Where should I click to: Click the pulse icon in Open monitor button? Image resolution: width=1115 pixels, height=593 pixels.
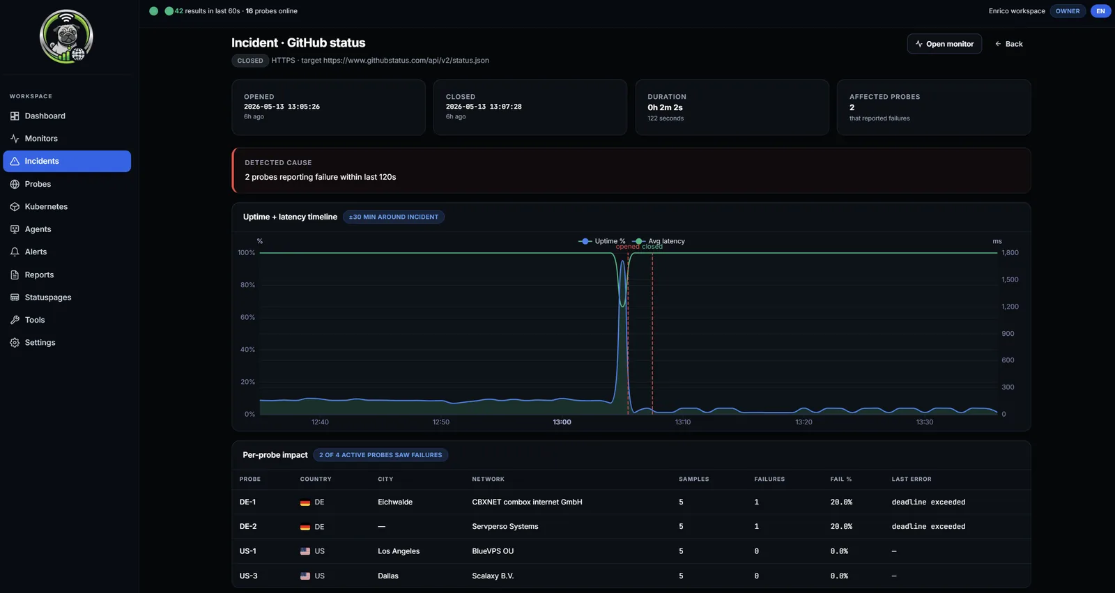click(x=919, y=44)
